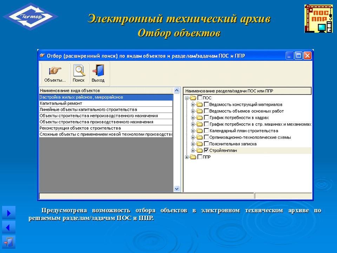The image size is (337, 253).
Task: Click the slide exit door icon
Action: point(9,242)
